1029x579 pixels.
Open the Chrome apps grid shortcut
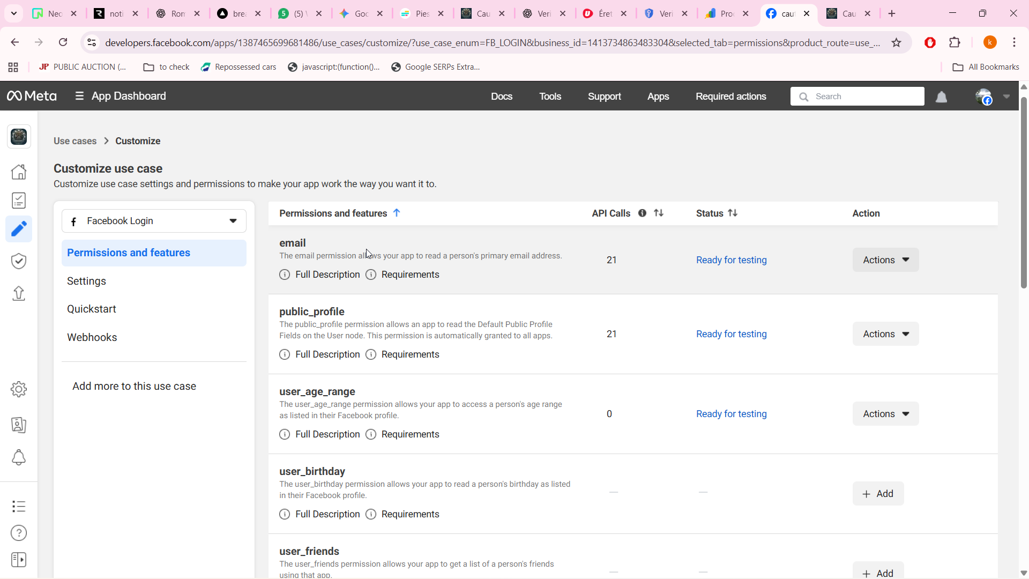(x=13, y=67)
